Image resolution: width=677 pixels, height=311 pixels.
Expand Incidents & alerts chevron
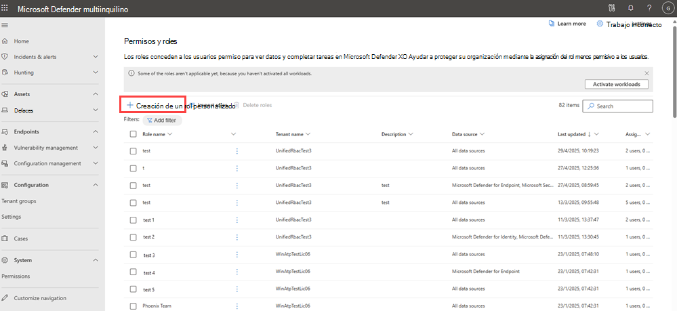96,57
